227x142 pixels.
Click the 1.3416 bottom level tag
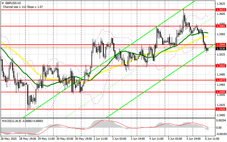pos(221,109)
